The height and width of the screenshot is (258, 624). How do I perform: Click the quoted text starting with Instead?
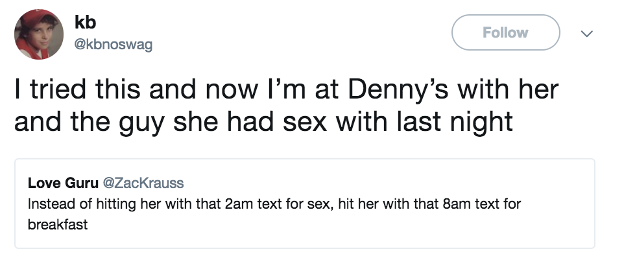[x=274, y=215]
